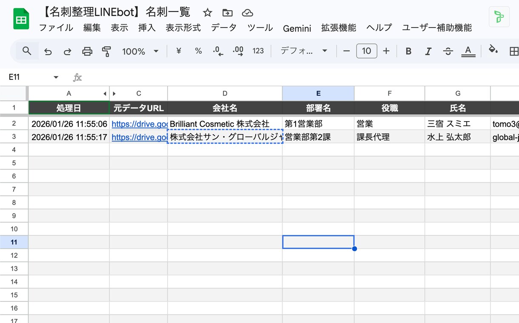Select column D header

click(225, 93)
